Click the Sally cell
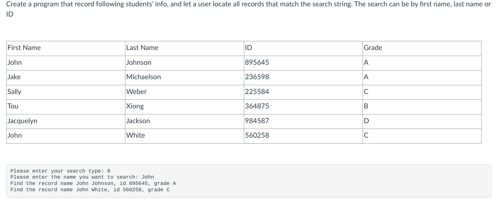 point(14,92)
